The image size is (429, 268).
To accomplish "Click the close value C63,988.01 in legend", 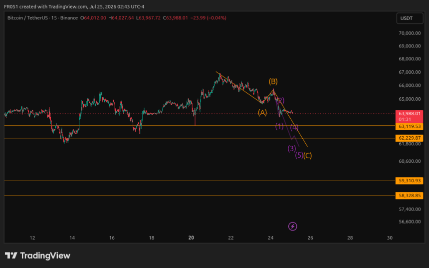I will [x=176, y=18].
